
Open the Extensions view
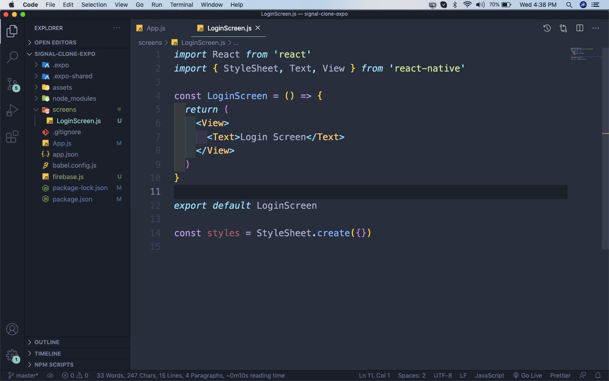coord(12,137)
